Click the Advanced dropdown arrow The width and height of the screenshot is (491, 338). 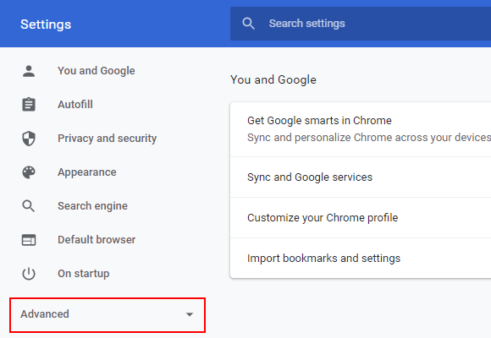tap(190, 314)
